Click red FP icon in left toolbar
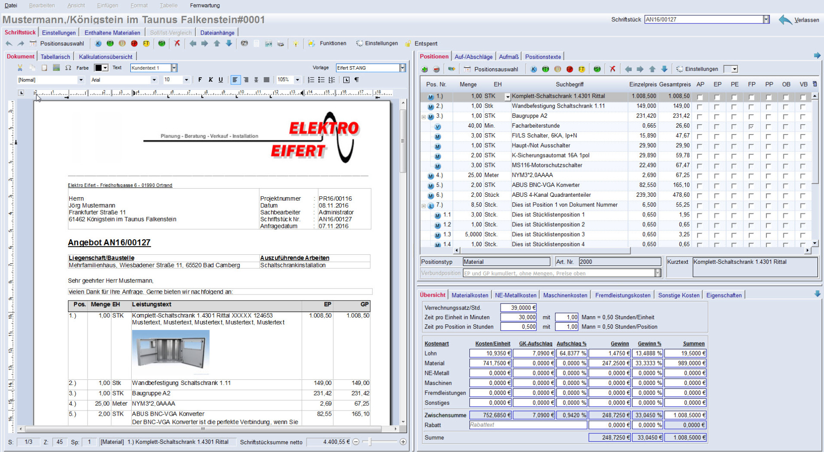Screen dimensions: 824x452 134,43
